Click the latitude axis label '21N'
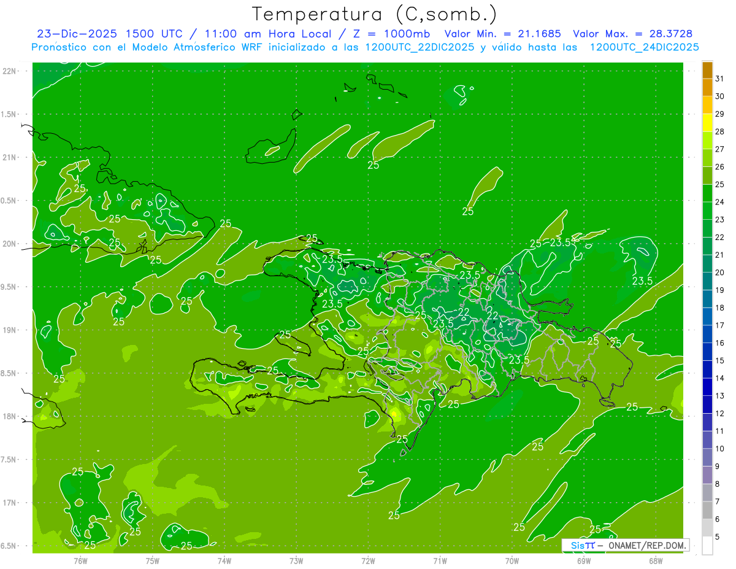This screenshot has height=569, width=736. coord(10,158)
